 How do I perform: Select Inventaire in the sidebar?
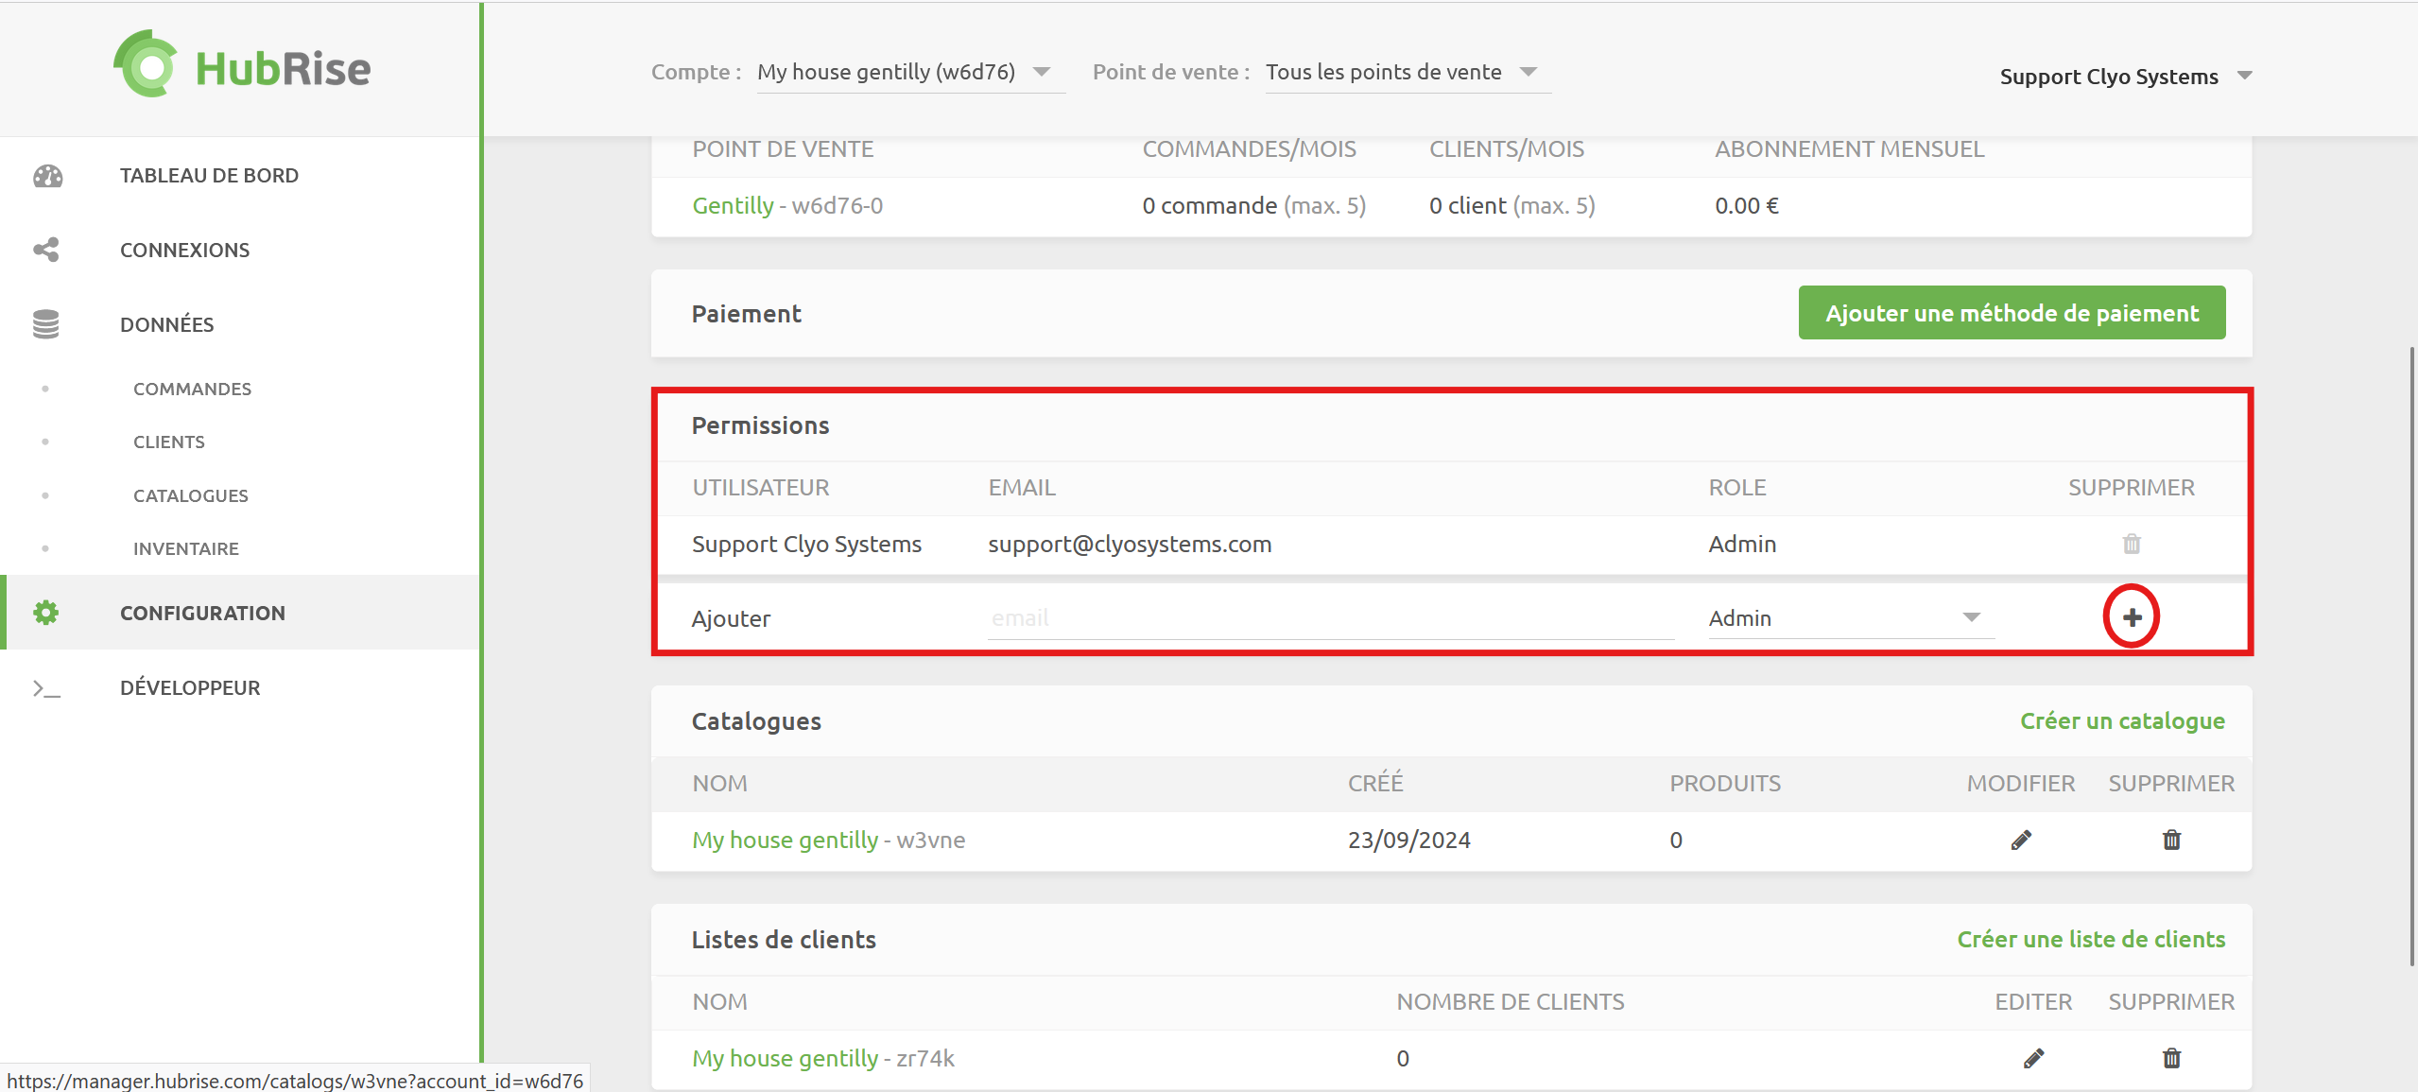(185, 548)
